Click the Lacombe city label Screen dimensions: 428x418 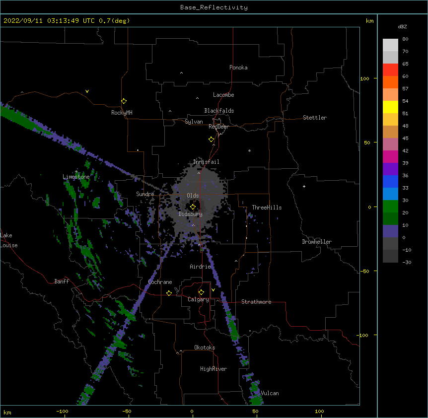click(x=223, y=95)
